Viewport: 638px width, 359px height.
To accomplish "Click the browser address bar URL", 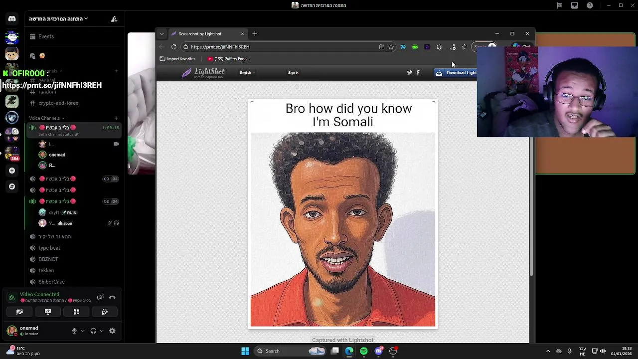I will [x=220, y=47].
